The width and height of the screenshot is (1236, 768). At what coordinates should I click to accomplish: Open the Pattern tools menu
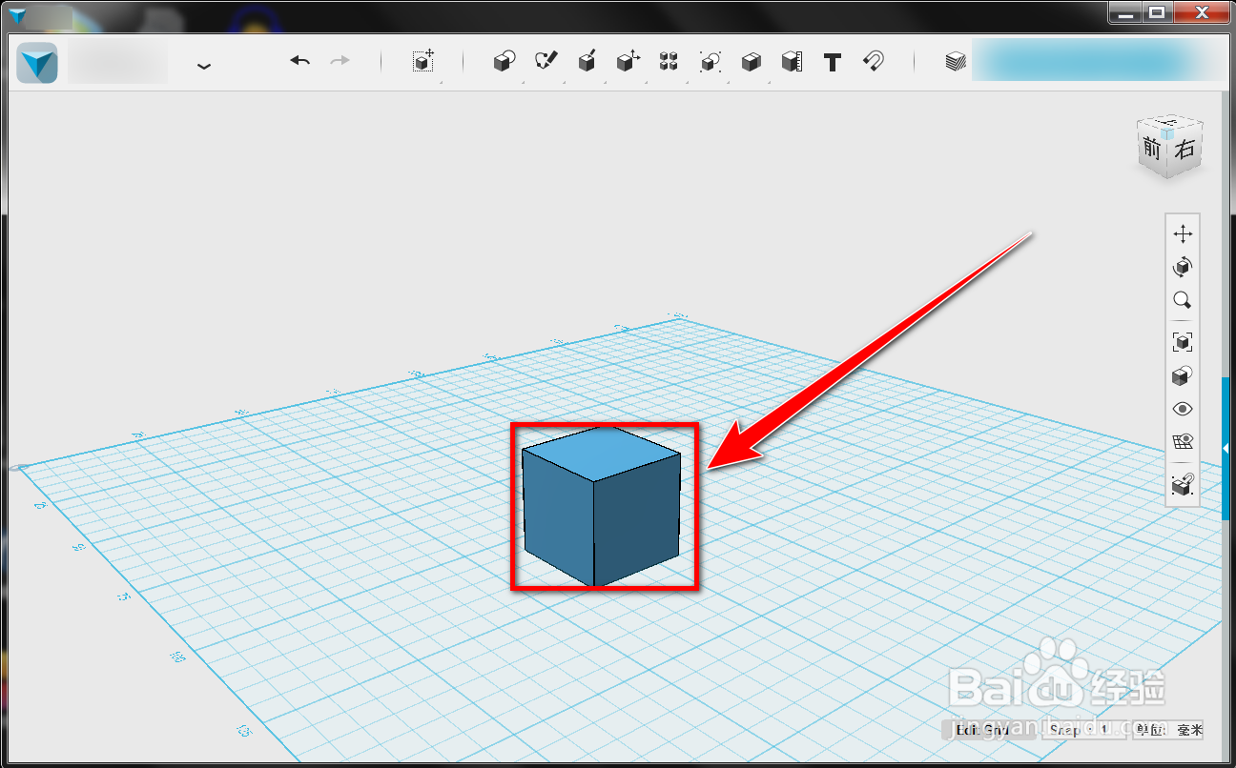pos(669,61)
